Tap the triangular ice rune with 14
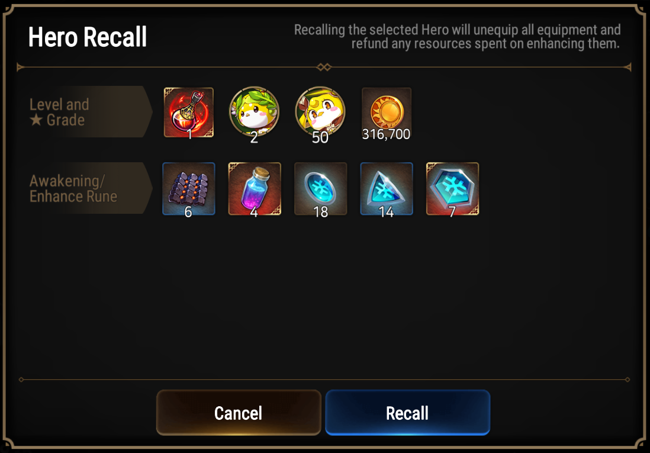The height and width of the screenshot is (453, 650). click(387, 189)
